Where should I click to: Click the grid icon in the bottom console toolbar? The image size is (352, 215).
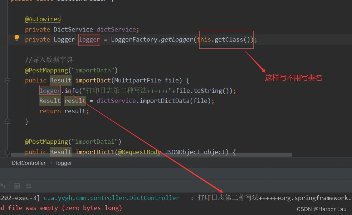pos(17,186)
